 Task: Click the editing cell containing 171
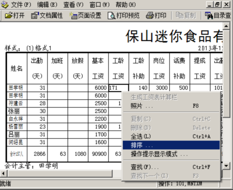119,88
